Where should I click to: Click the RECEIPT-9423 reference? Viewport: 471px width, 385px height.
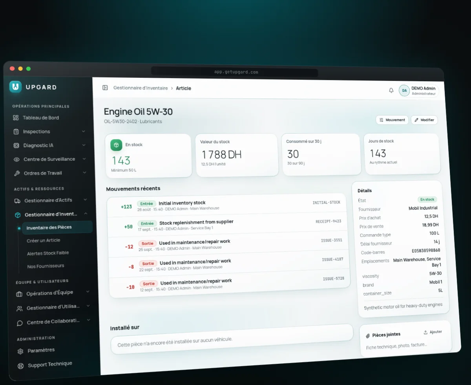pyautogui.click(x=329, y=221)
